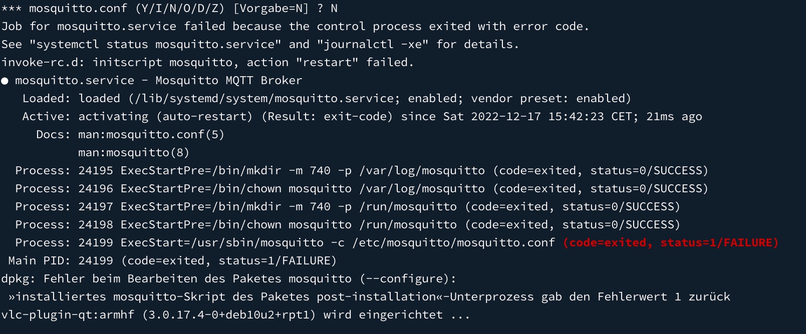The height and width of the screenshot is (334, 806).
Task: Click process ID 24197
Action: [x=96, y=207]
